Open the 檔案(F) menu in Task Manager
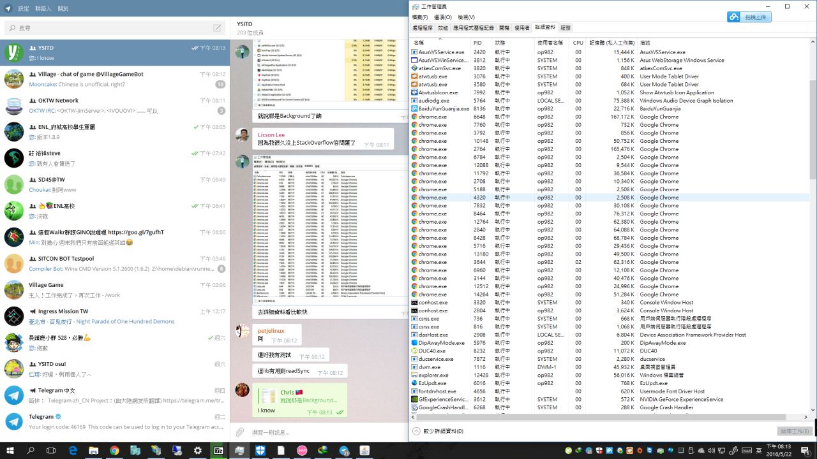The image size is (817, 459). coord(420,17)
